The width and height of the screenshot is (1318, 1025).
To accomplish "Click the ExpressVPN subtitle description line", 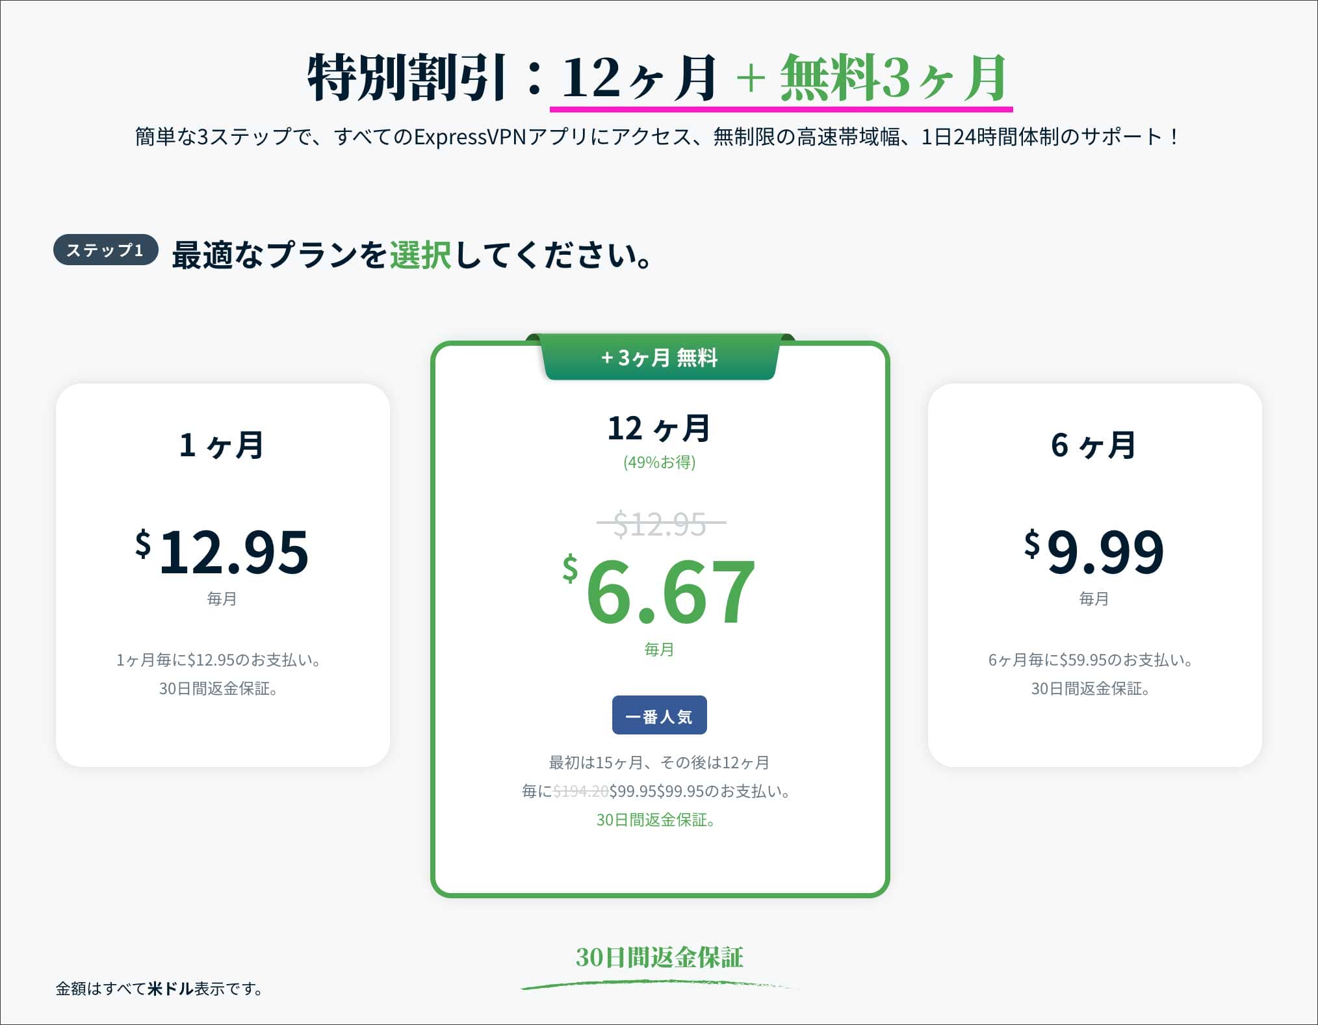I will [658, 136].
